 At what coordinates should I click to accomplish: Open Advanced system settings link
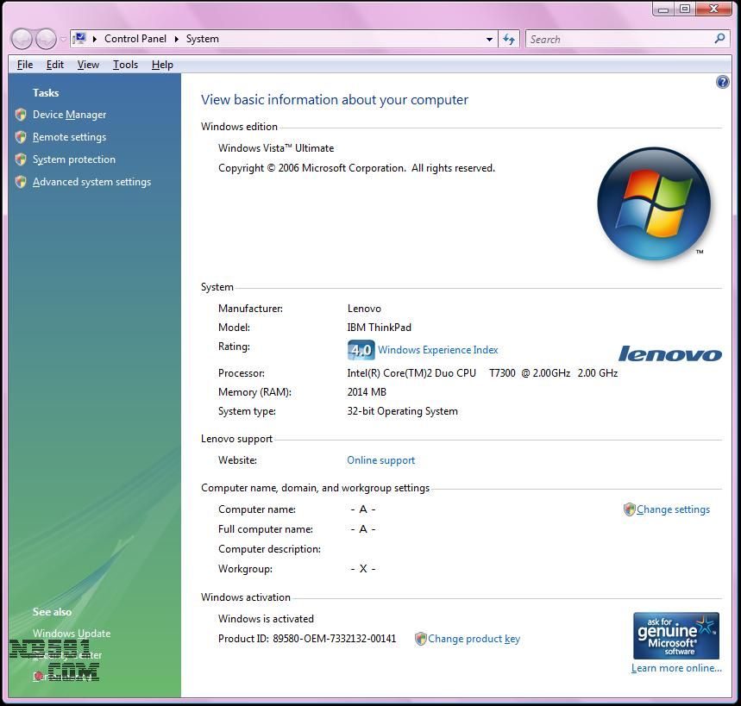(x=91, y=182)
